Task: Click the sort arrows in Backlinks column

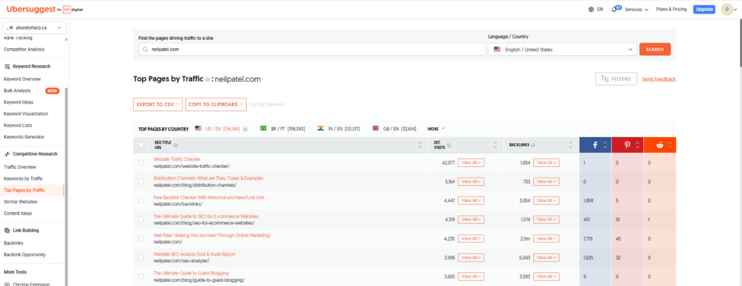Action: point(571,145)
